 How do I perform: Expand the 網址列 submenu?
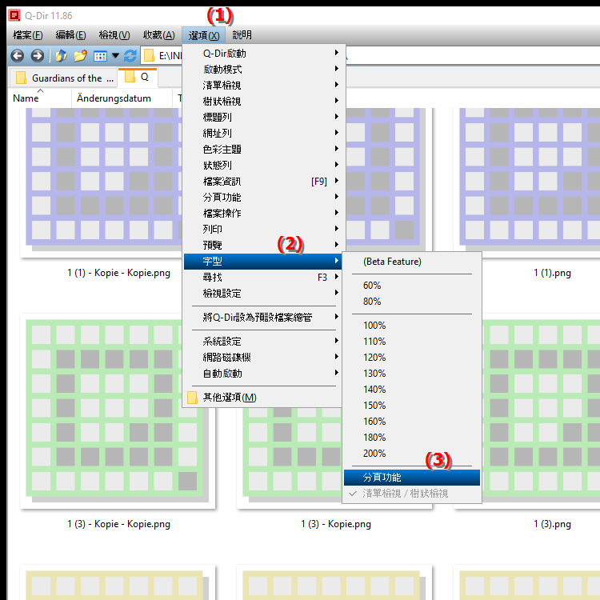[264, 133]
